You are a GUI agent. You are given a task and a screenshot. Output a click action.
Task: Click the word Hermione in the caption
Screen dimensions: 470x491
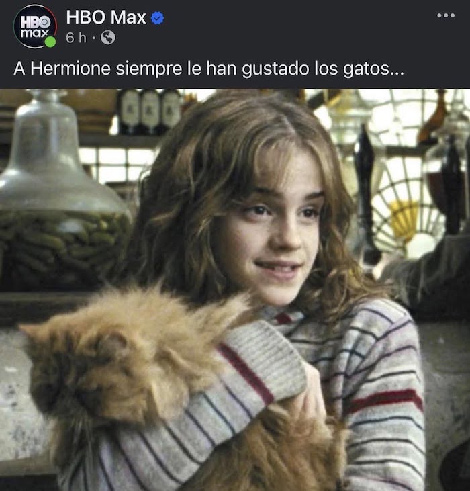pyautogui.click(x=70, y=69)
